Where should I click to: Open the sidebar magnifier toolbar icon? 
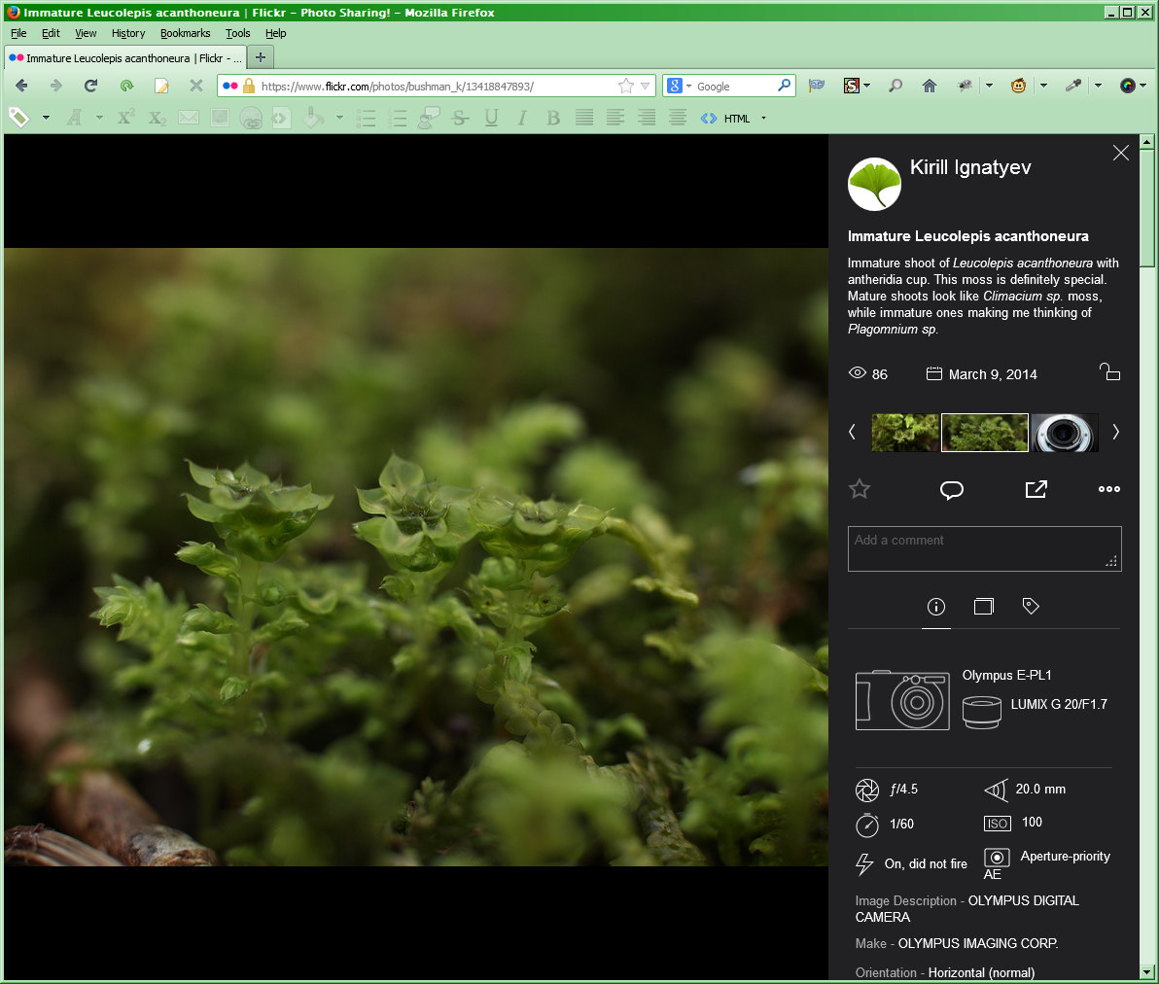896,86
